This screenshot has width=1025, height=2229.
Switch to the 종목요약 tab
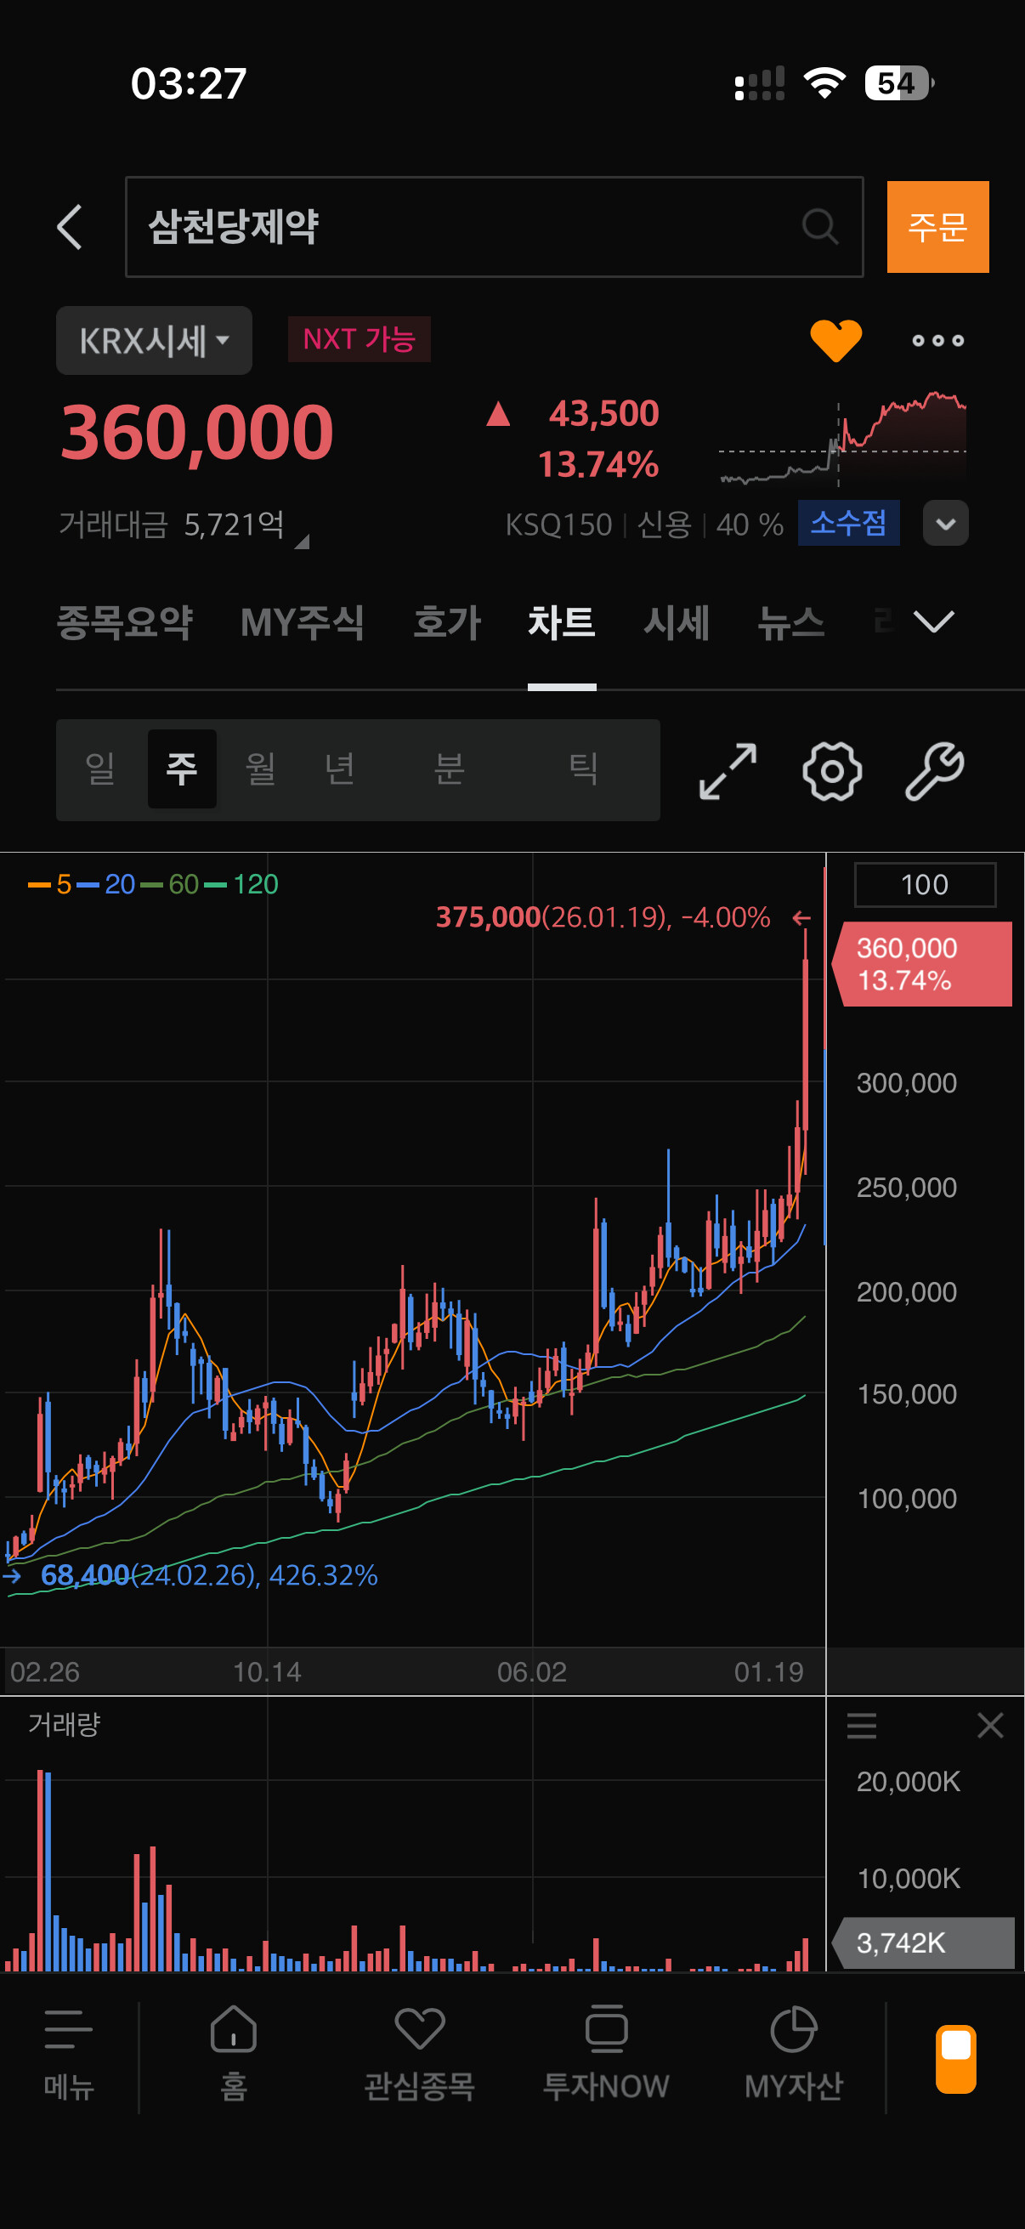(x=125, y=622)
